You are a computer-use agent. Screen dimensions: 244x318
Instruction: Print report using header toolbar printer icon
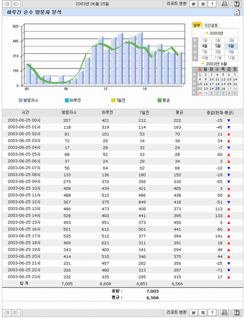tap(224, 4)
